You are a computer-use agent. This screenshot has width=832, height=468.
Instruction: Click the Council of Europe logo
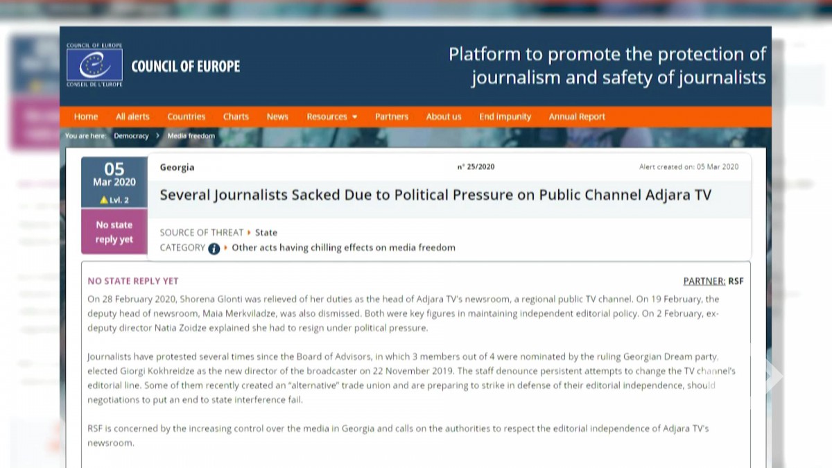click(94, 65)
